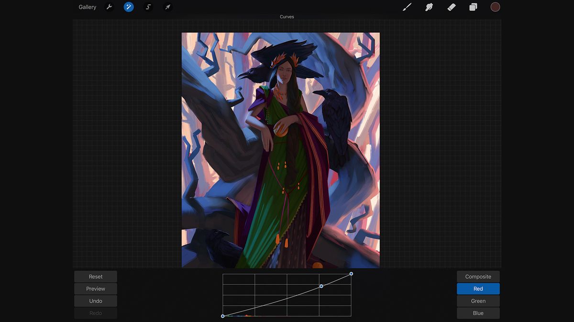
Task: Open the Layers panel
Action: (473, 7)
